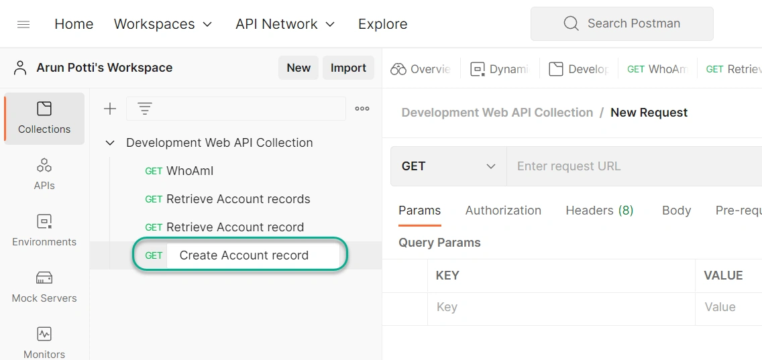This screenshot has width=762, height=360.
Task: Go to Home
Action: coord(74,24)
